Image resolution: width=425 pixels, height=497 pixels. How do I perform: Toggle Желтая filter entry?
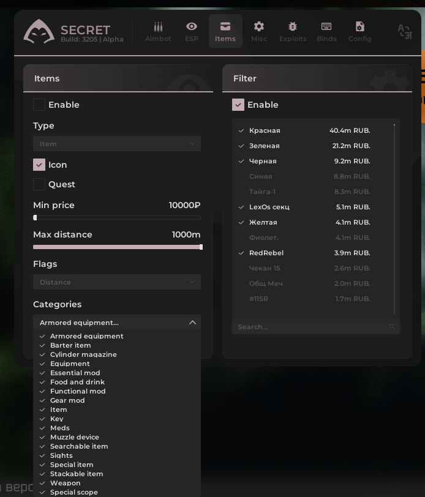(x=304, y=222)
